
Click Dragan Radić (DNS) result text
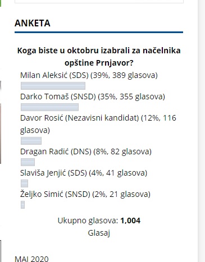(x=86, y=151)
